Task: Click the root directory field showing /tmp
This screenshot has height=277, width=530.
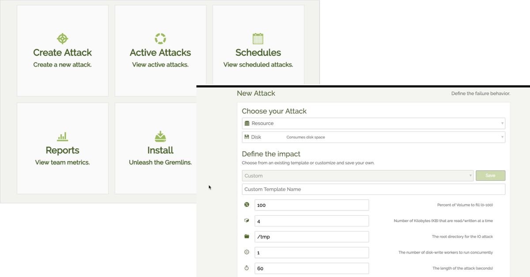Action: (x=312, y=237)
